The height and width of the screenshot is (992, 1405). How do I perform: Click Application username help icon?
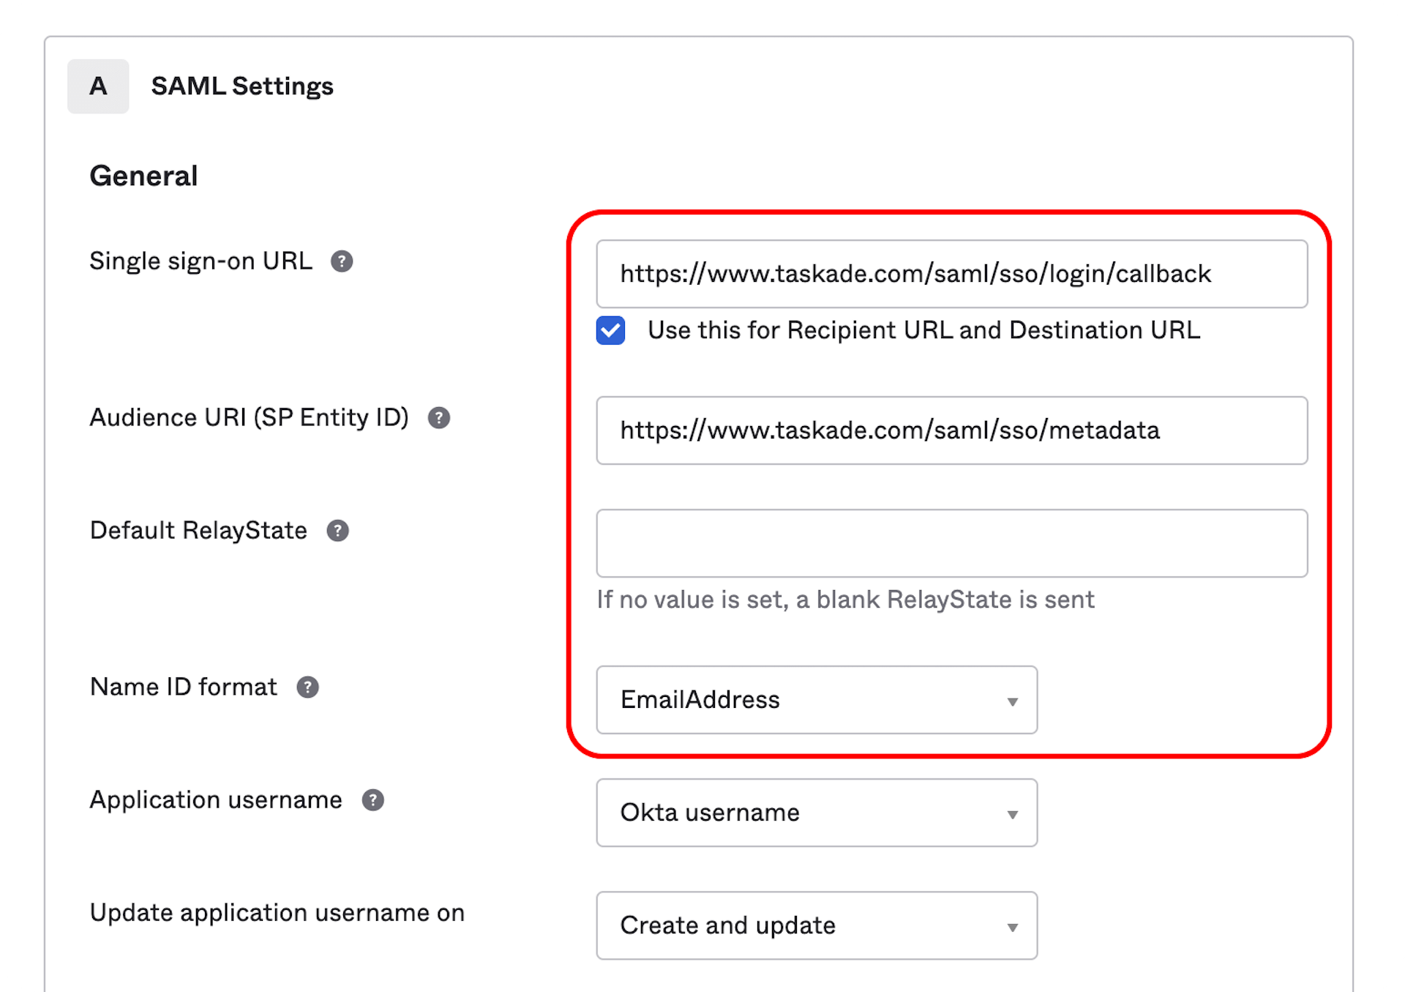pos(372,800)
